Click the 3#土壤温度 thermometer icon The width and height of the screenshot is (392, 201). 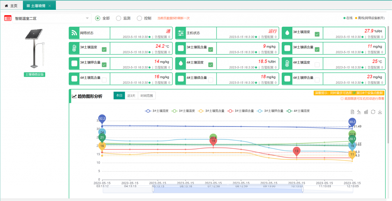[x=74, y=48]
